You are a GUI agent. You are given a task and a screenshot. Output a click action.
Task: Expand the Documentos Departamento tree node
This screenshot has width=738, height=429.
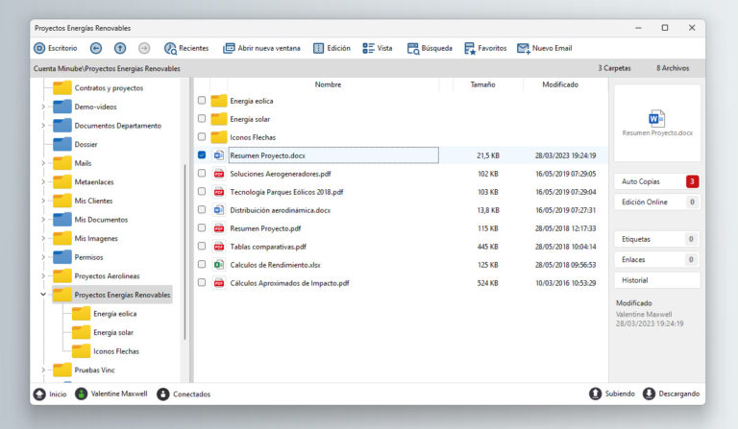click(x=43, y=126)
